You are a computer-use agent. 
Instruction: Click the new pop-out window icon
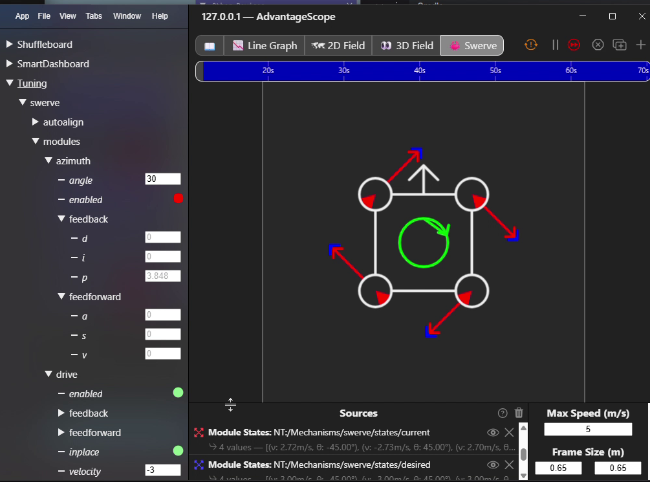pos(620,45)
